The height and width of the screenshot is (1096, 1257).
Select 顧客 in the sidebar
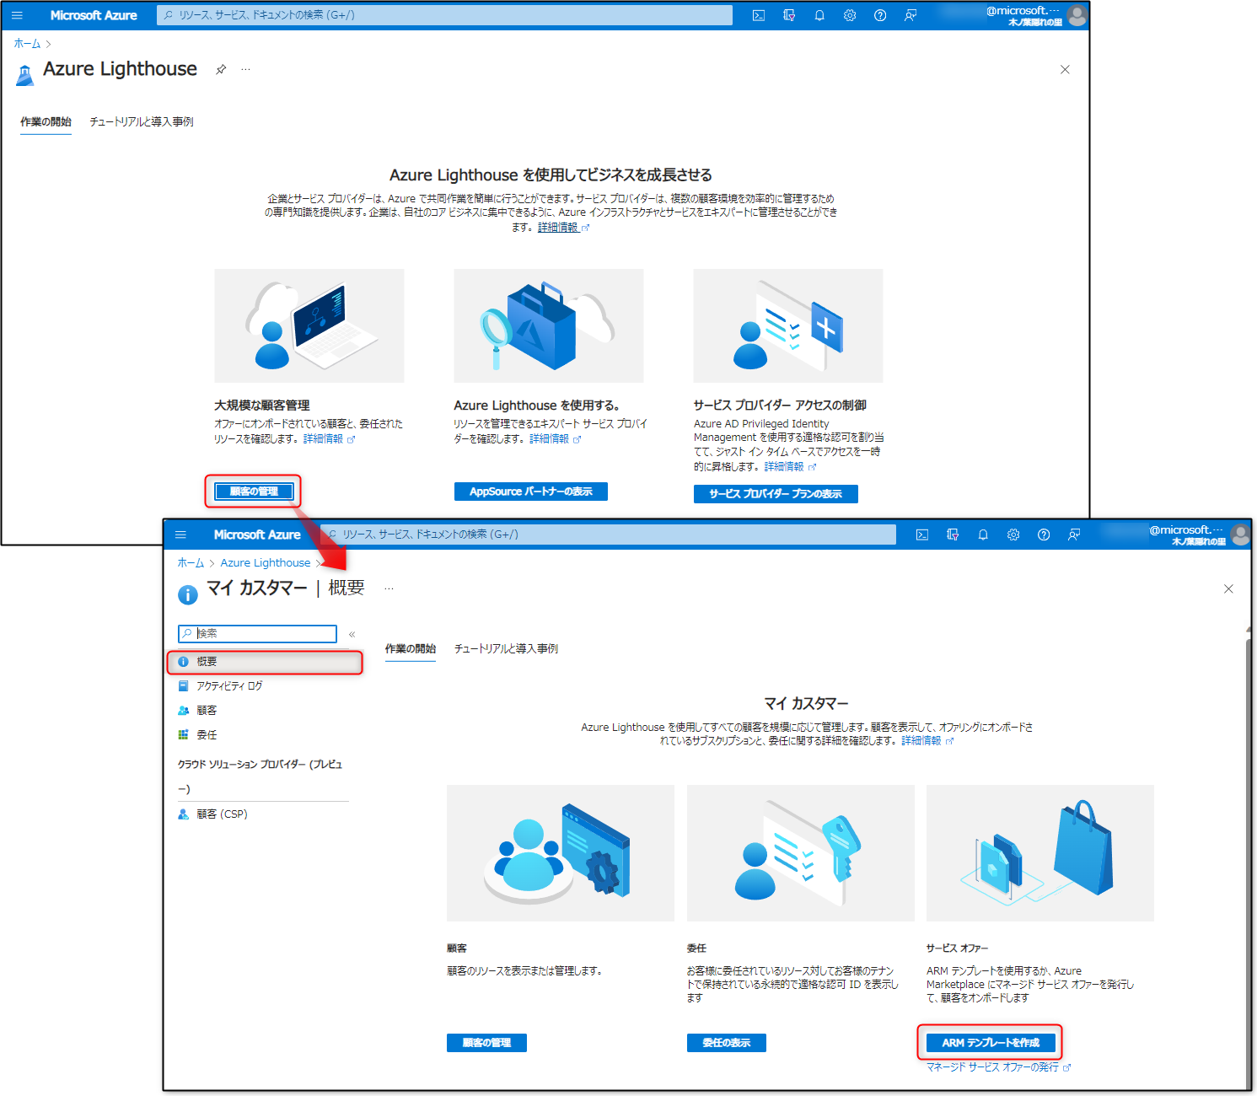(197, 711)
